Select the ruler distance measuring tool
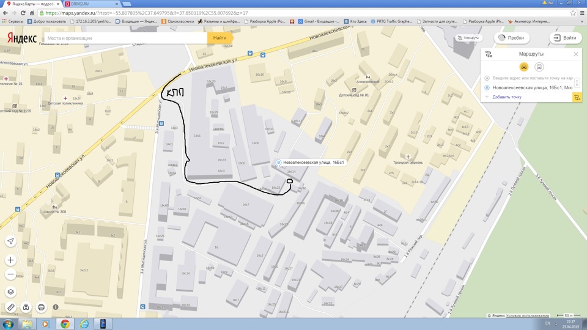The width and height of the screenshot is (587, 330). (10, 307)
